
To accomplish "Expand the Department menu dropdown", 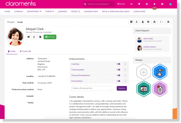I will 34,12.
